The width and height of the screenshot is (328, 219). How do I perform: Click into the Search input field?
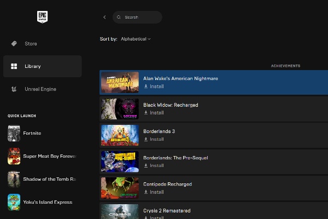pyautogui.click(x=141, y=18)
